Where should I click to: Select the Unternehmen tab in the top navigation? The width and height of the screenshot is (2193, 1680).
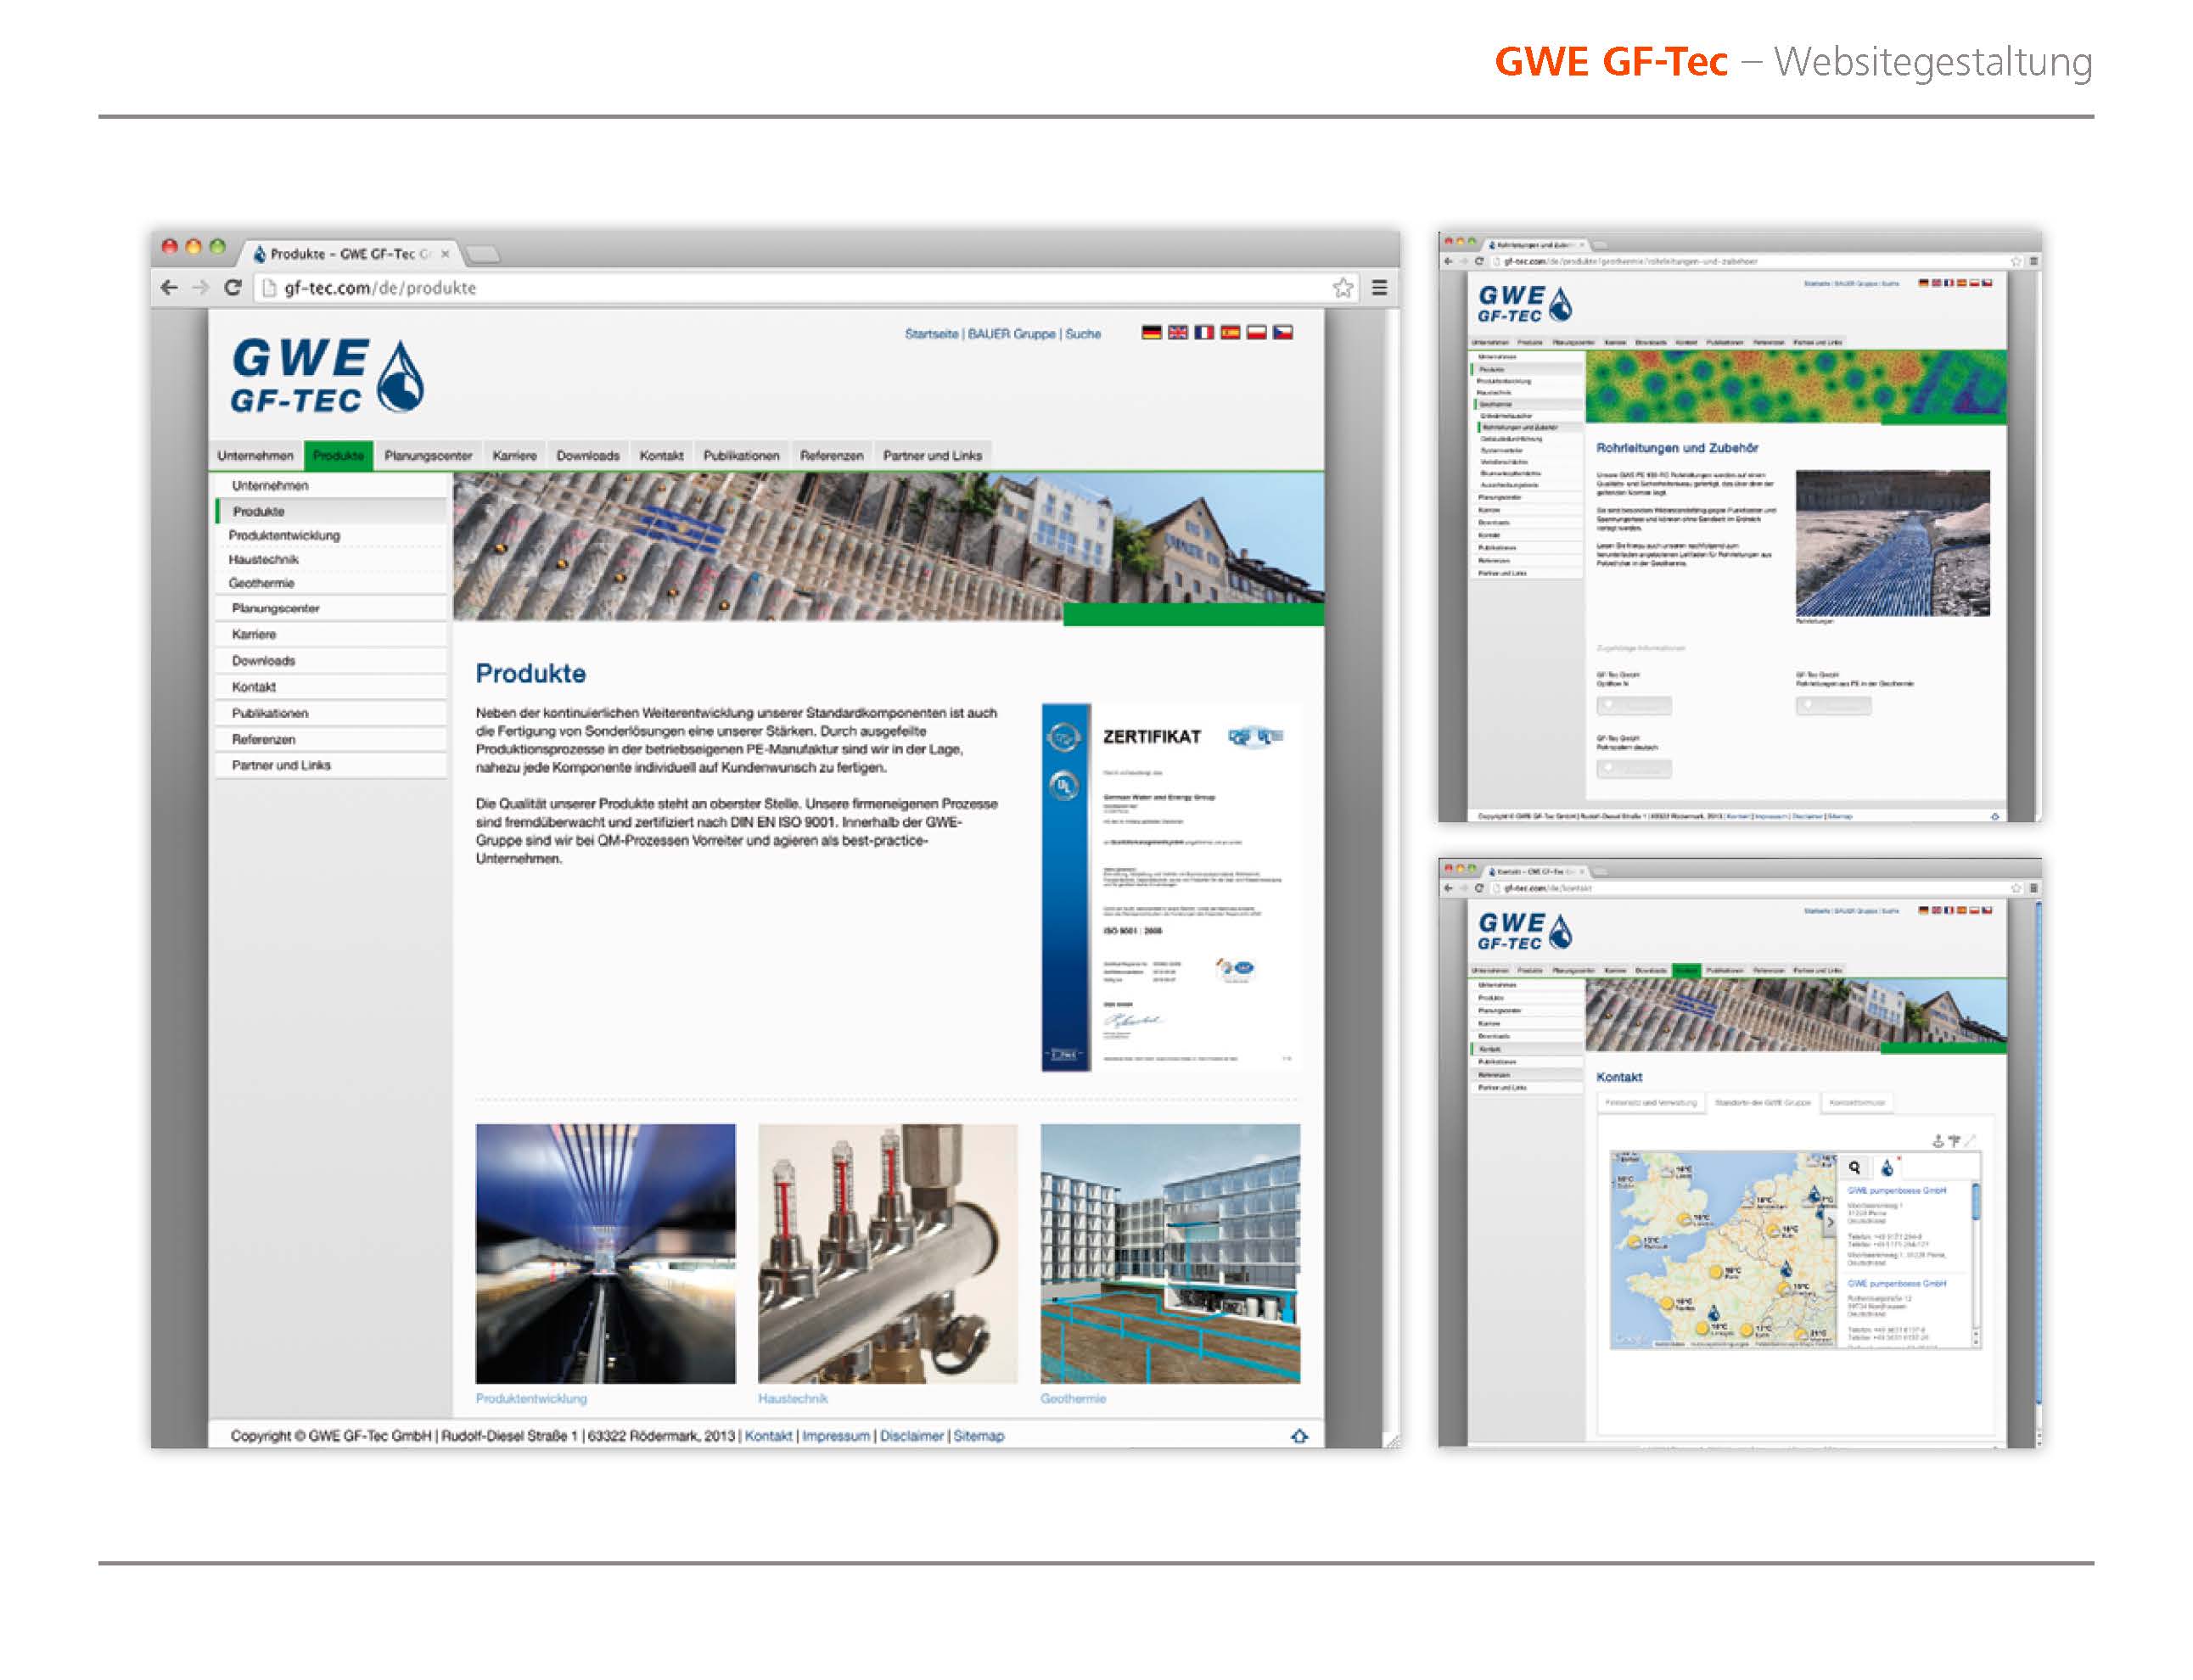point(255,455)
